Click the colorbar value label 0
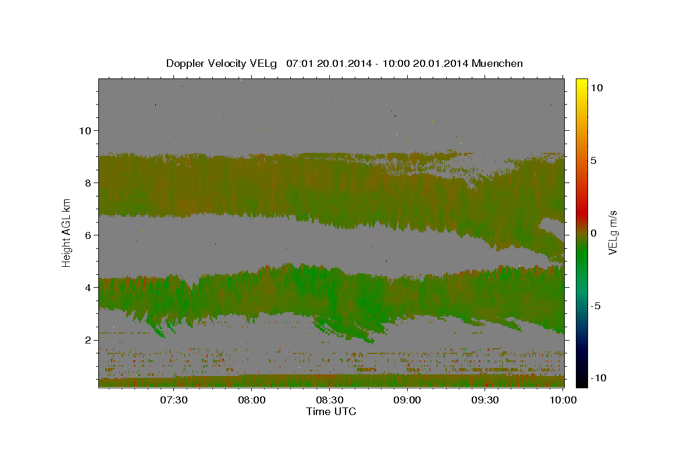This screenshot has width=698, height=465. pyautogui.click(x=593, y=233)
